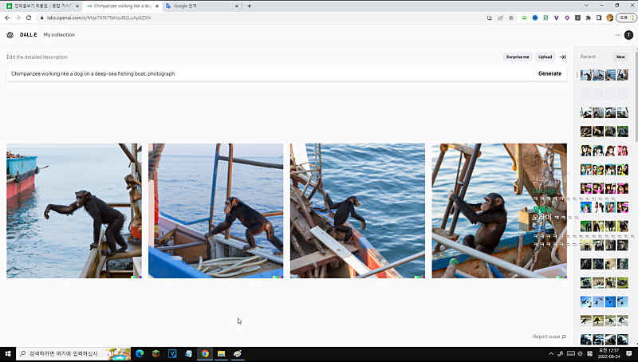This screenshot has width=638, height=362.
Task: Click the browser forward arrow
Action: click(18, 18)
